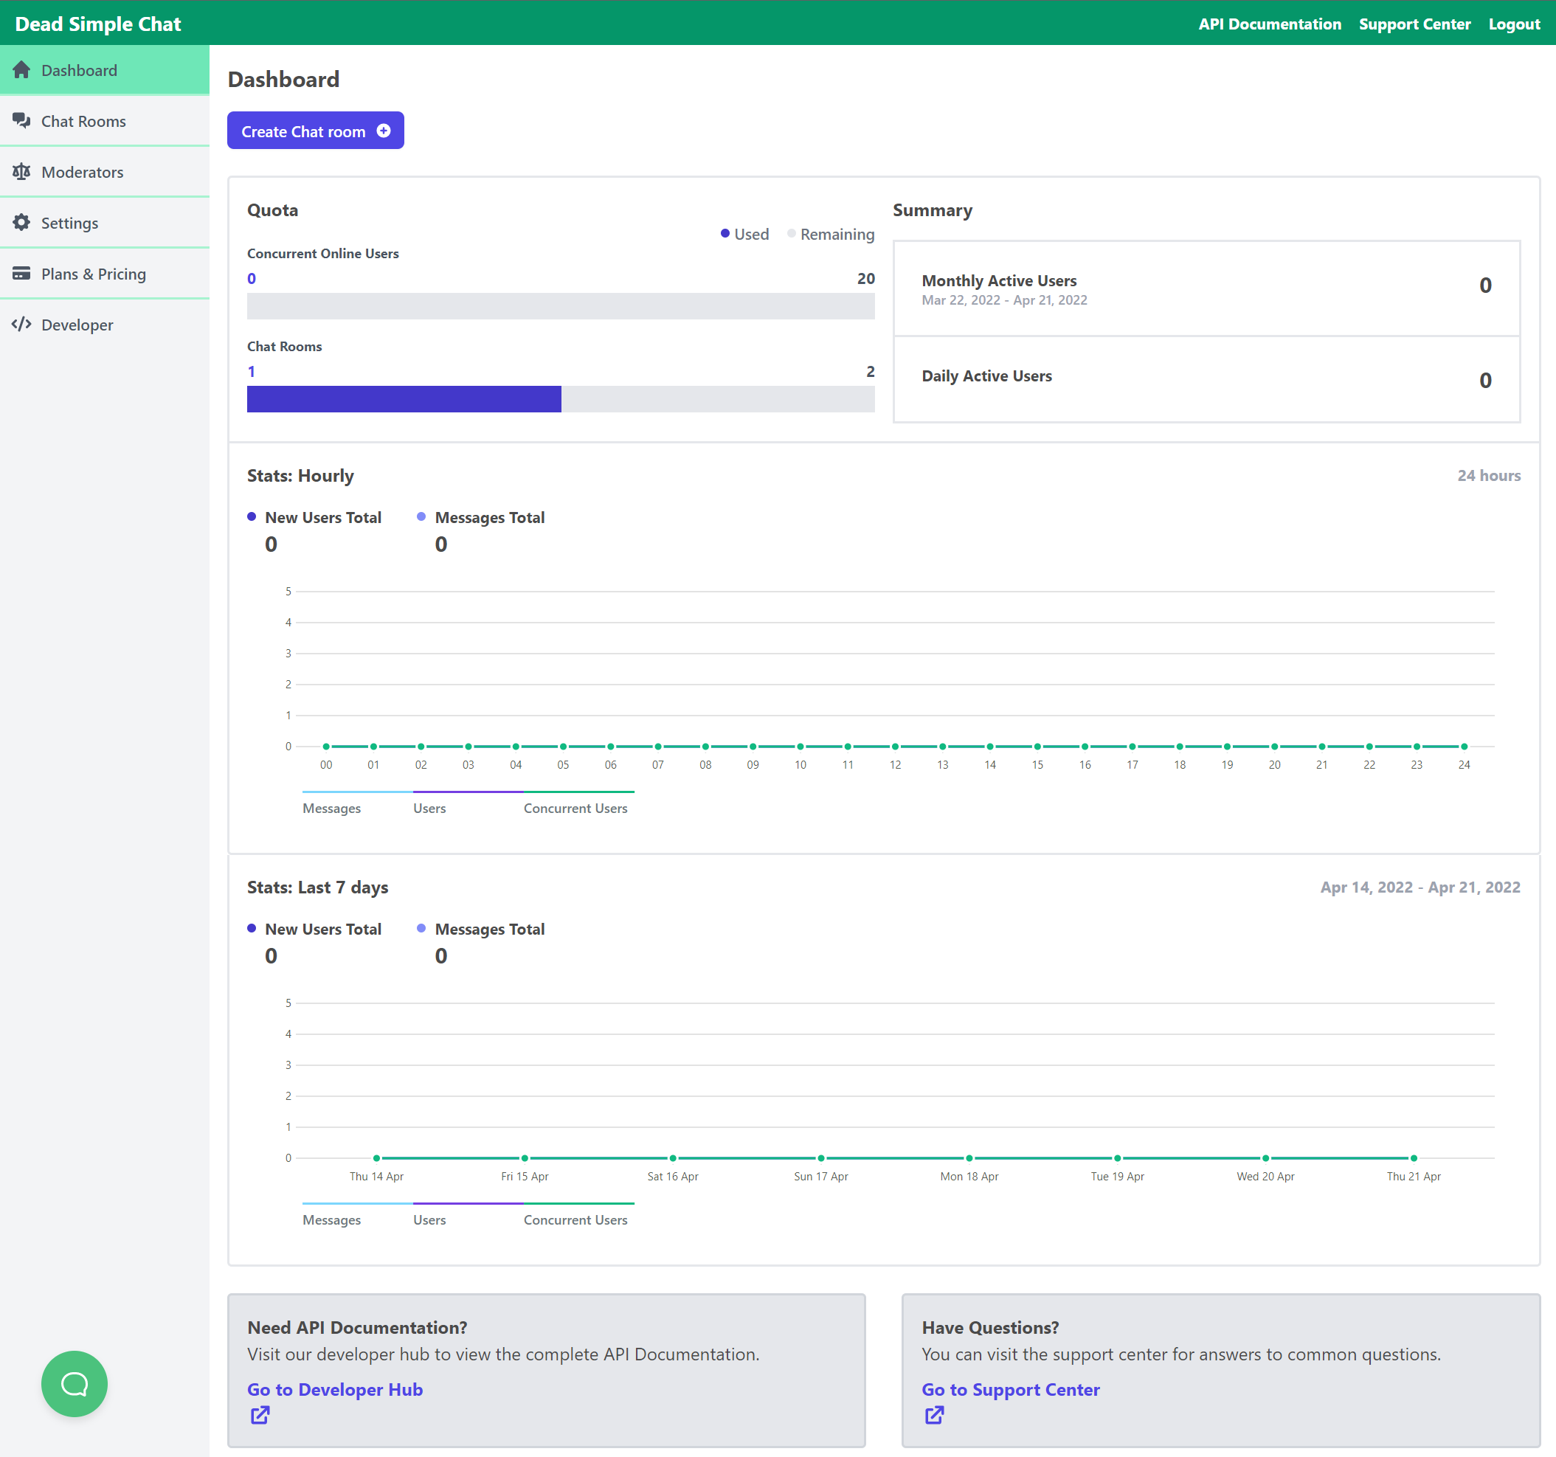Viewport: 1556px width, 1457px height.
Task: Click the Create Chat room button
Action: point(316,130)
